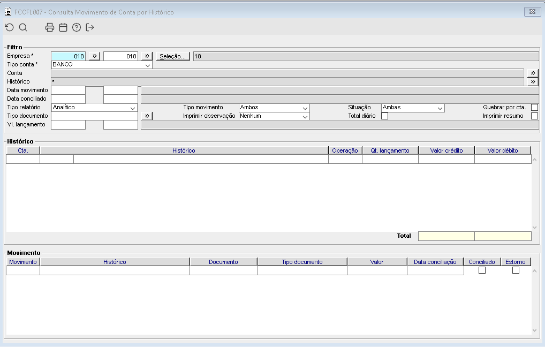
Task: Click Histórico column header in Movimento grid
Action: pyautogui.click(x=115, y=262)
